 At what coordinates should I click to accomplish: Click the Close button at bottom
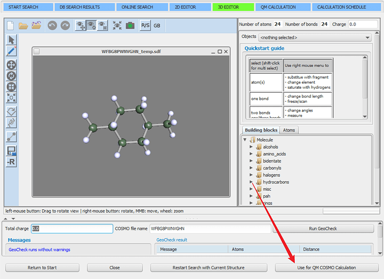pos(114,267)
